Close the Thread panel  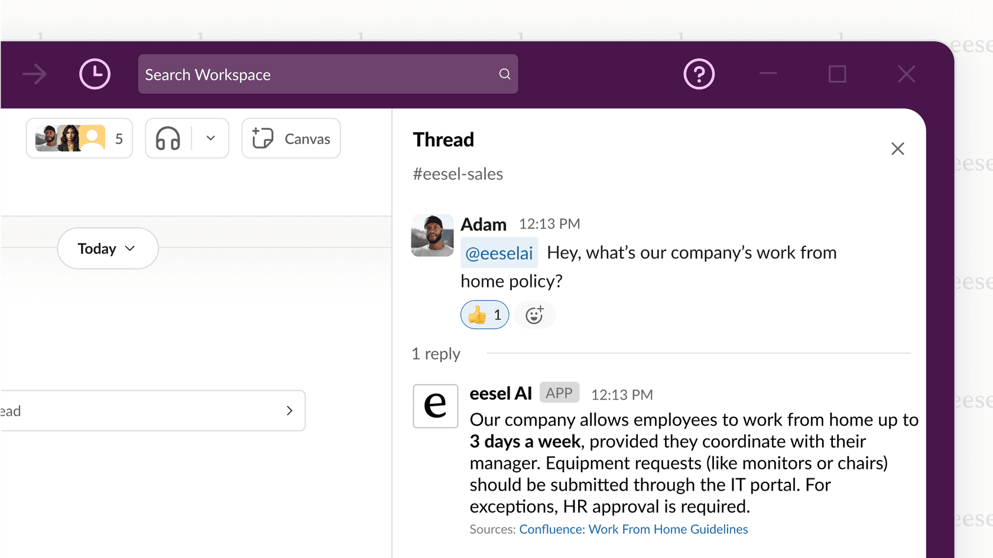[898, 148]
